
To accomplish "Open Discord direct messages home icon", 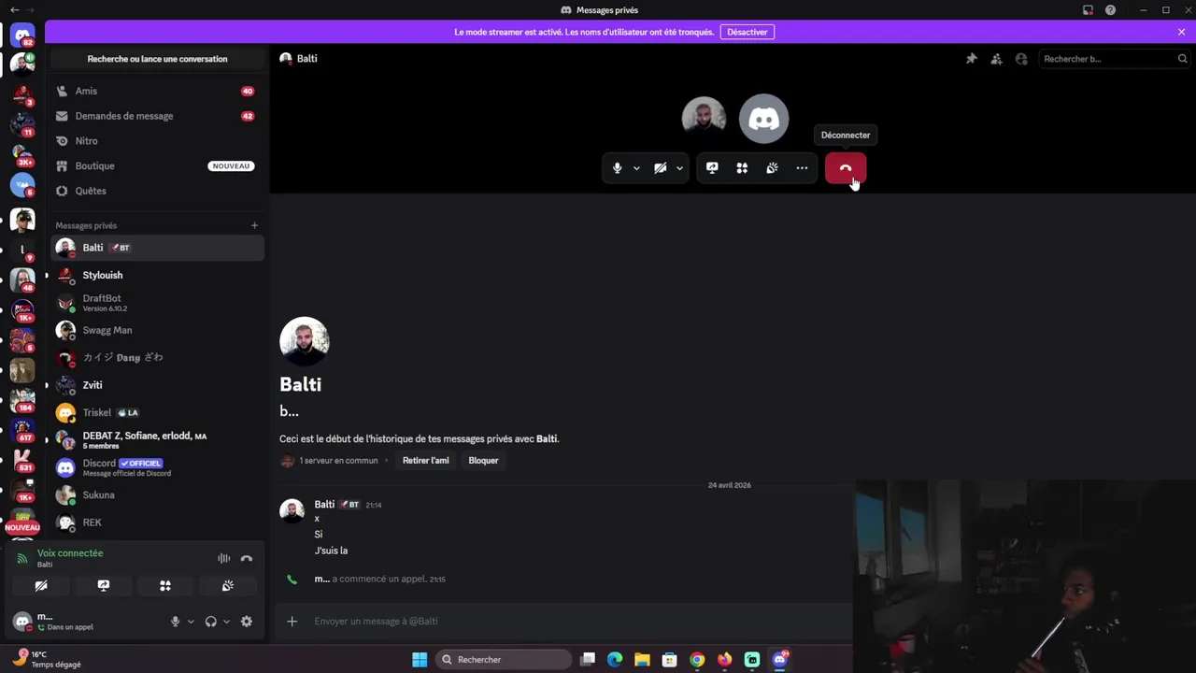I will 22,36.
